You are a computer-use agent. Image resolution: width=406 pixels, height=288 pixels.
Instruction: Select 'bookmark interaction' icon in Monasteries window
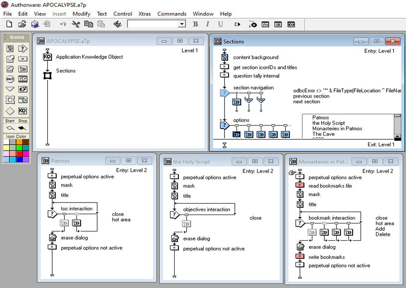(x=300, y=223)
